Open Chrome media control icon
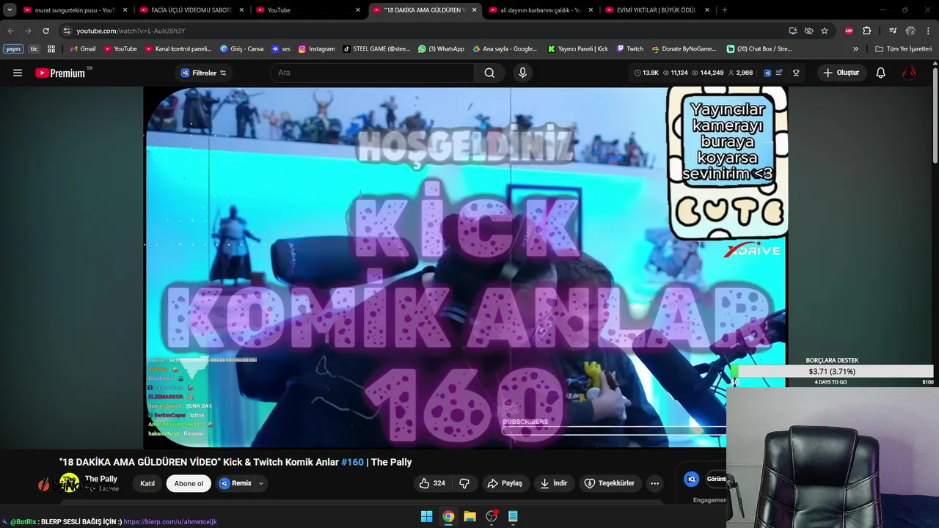 pyautogui.click(x=893, y=31)
